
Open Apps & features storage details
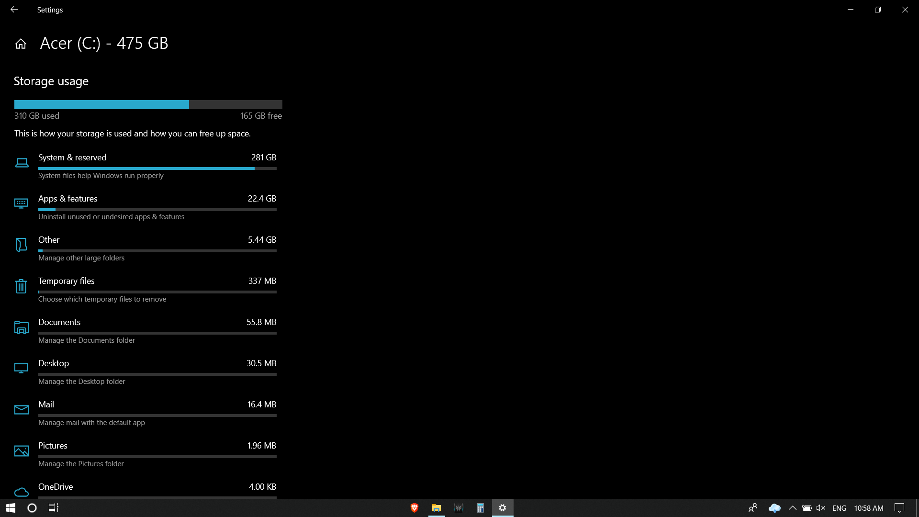coord(67,199)
